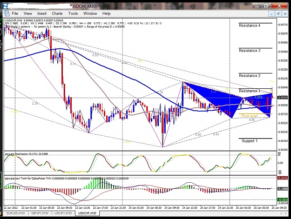Click the current price marker on price scale
Screen dimensions: 291x219
click(283, 98)
